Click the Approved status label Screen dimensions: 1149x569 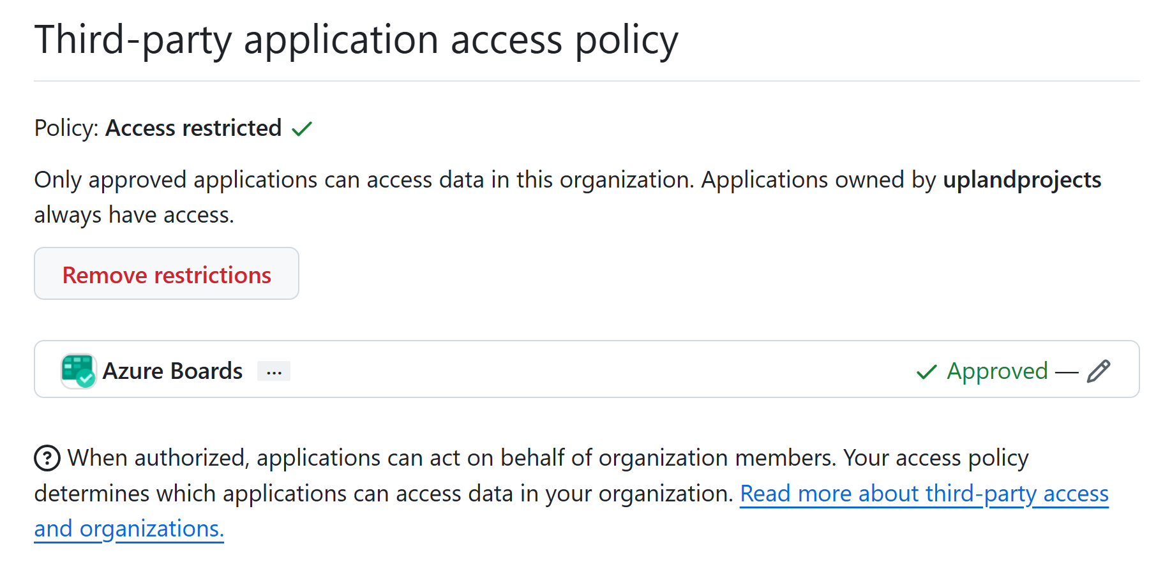tap(997, 371)
